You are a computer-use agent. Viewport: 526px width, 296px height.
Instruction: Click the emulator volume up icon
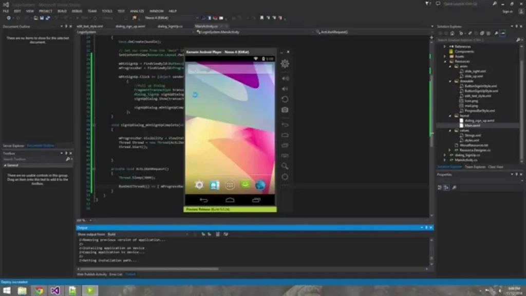[x=285, y=79]
